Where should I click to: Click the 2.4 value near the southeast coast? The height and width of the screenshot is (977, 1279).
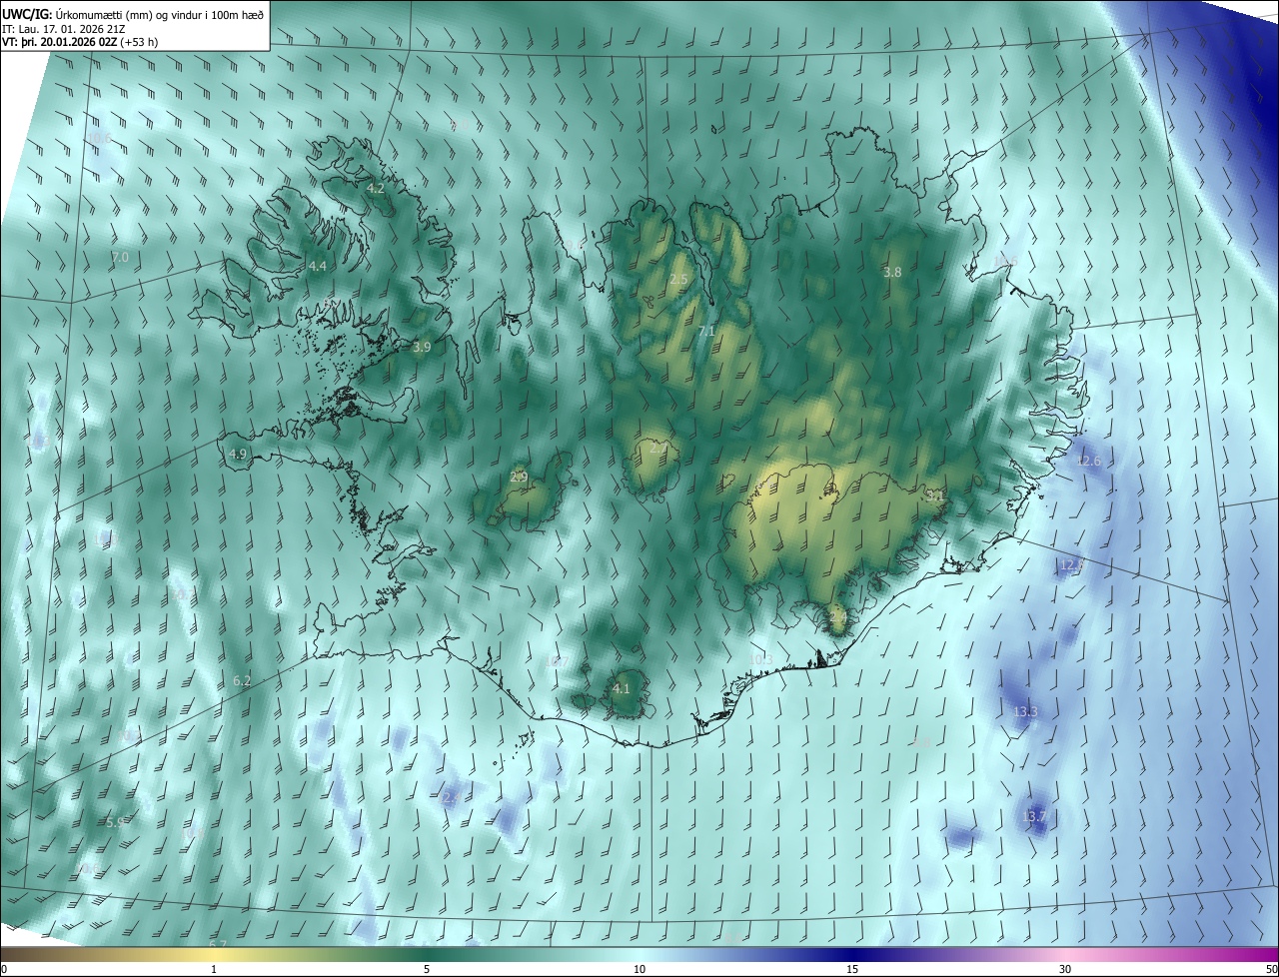[x=838, y=618]
